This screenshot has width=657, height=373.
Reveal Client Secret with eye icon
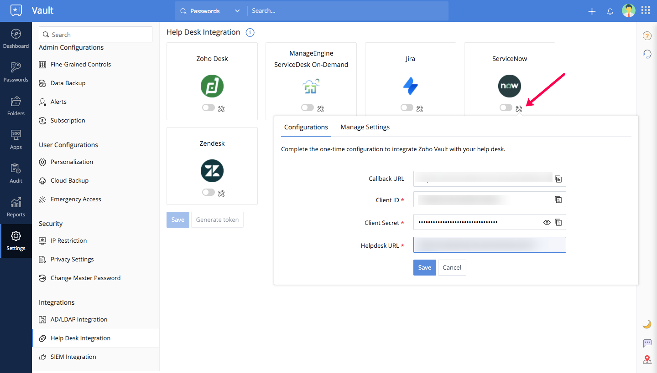[x=547, y=223]
